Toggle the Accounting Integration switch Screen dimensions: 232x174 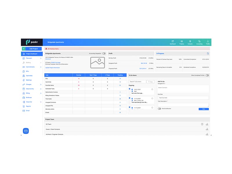point(104,53)
